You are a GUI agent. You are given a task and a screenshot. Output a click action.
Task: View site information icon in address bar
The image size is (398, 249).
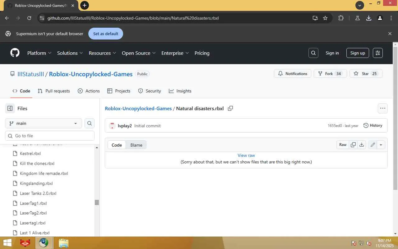point(42,18)
